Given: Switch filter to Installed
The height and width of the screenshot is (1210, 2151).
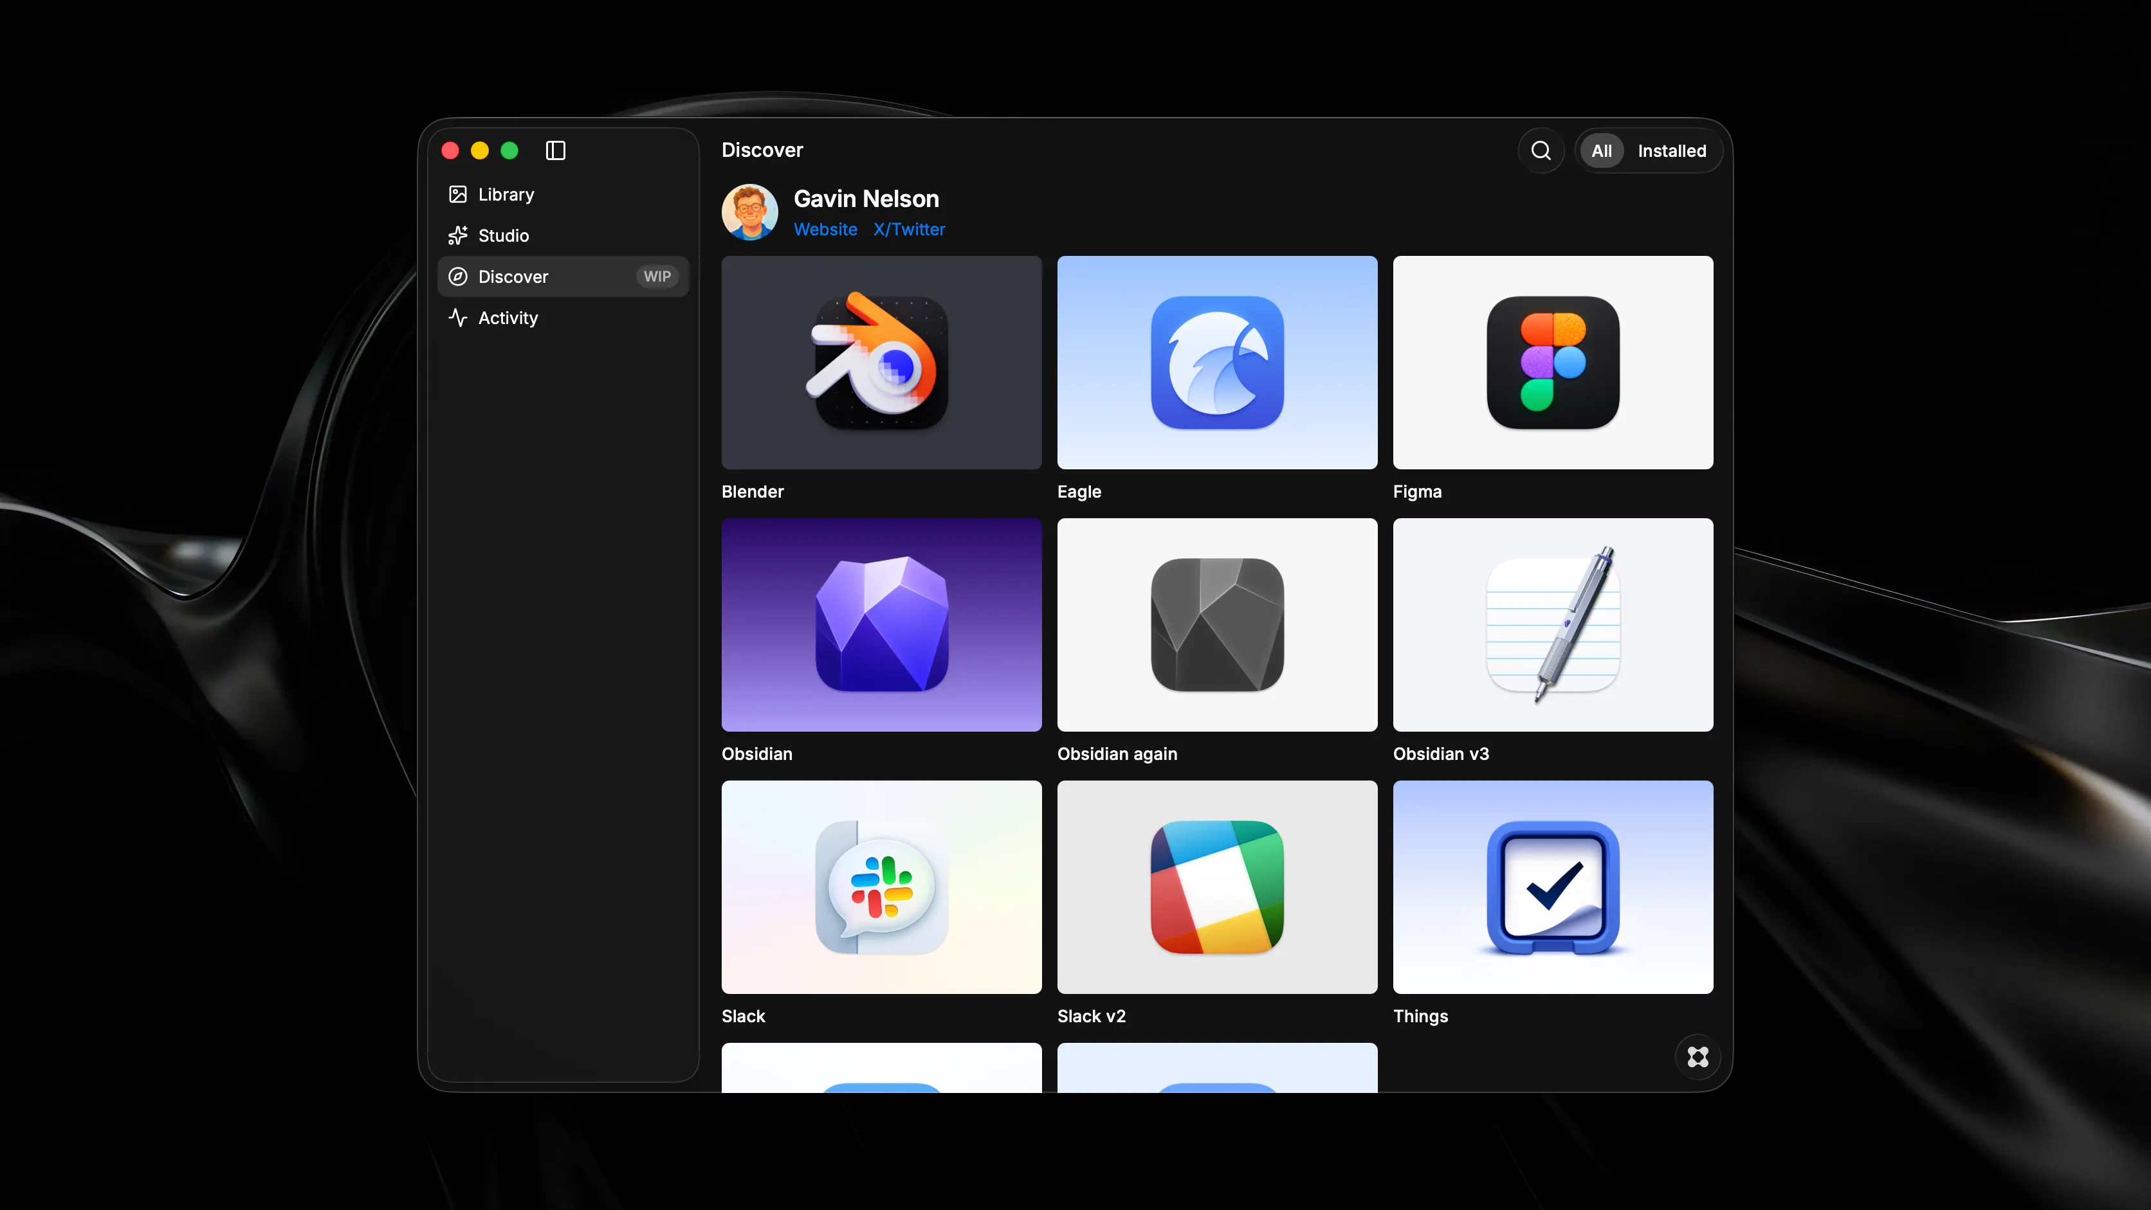Looking at the screenshot, I should [1671, 151].
